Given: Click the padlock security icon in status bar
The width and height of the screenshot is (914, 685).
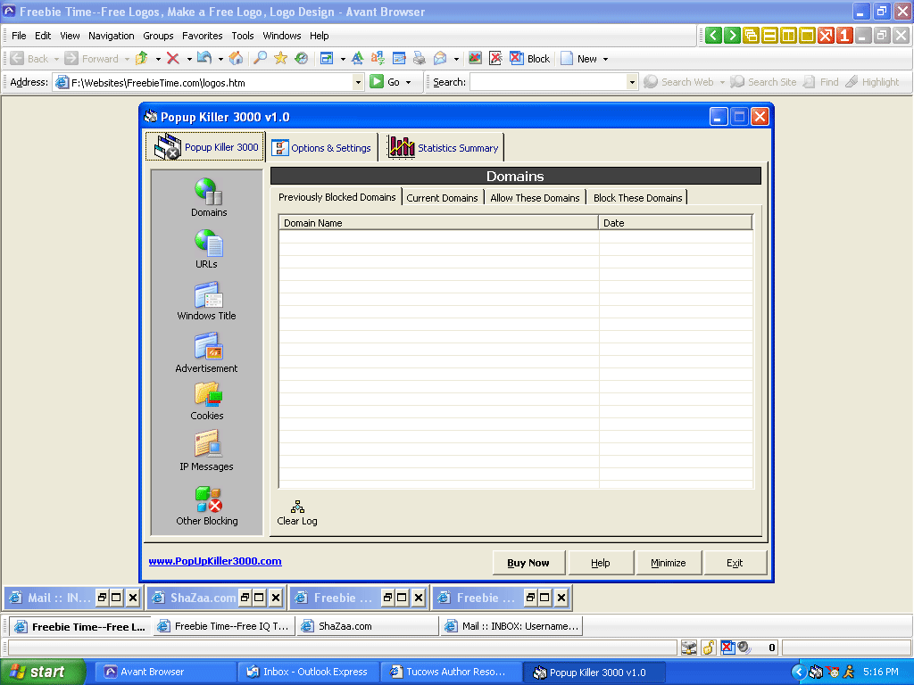Looking at the screenshot, I should coord(708,648).
